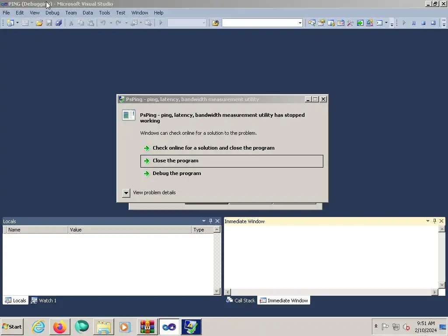This screenshot has height=336, width=448.
Task: Click the Save diskette icon
Action: coord(49,23)
